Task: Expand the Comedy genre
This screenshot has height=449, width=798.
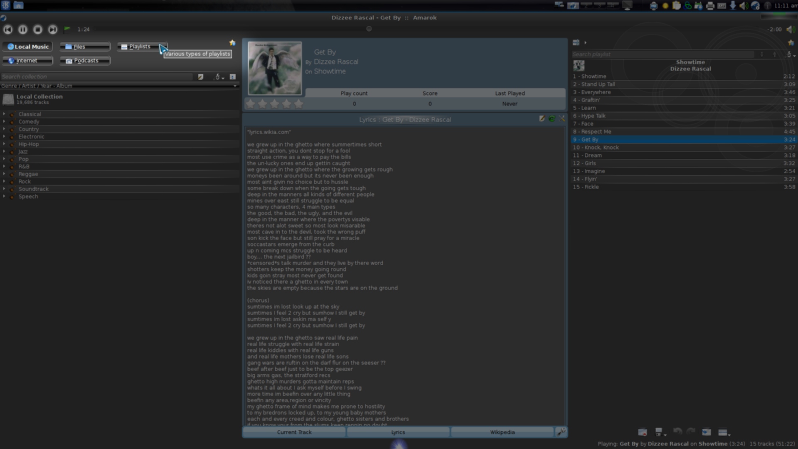Action: pos(4,121)
